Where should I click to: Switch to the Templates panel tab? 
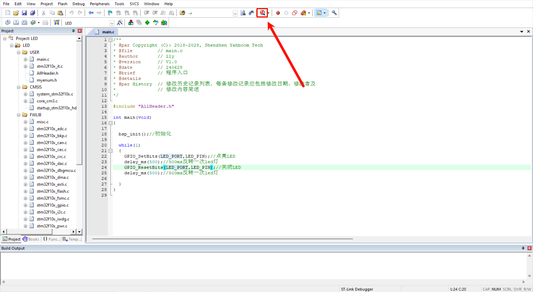72,239
